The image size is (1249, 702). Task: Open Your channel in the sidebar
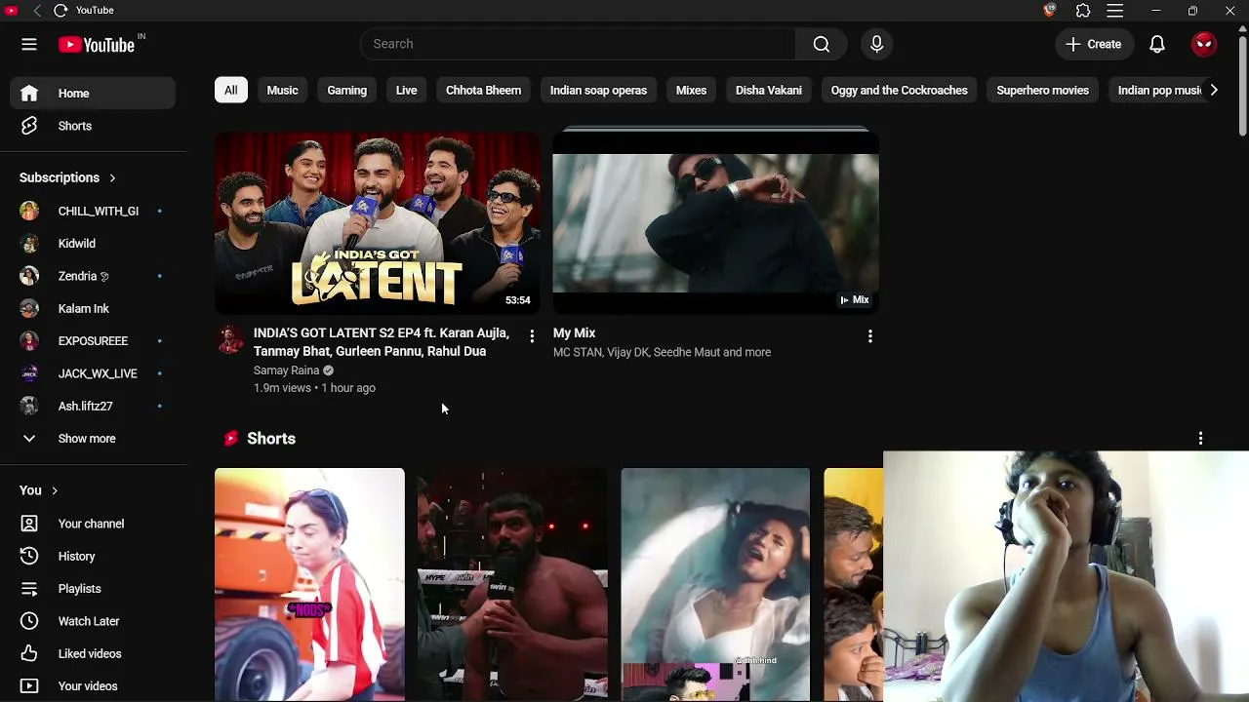click(x=93, y=524)
